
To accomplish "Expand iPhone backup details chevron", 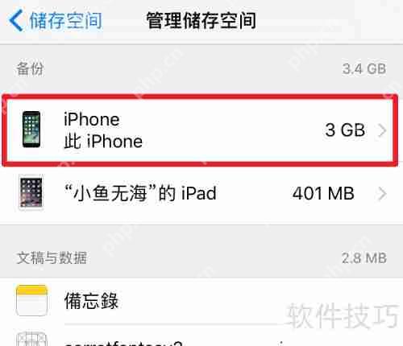I will click(x=382, y=130).
